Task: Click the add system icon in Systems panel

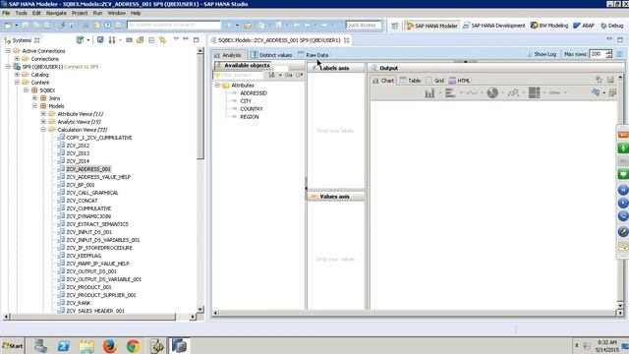Action: coord(81,39)
